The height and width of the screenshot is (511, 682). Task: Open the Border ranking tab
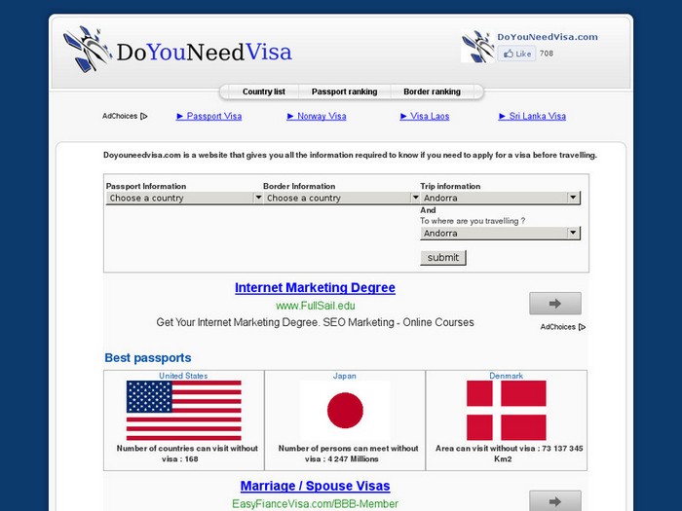tap(432, 91)
